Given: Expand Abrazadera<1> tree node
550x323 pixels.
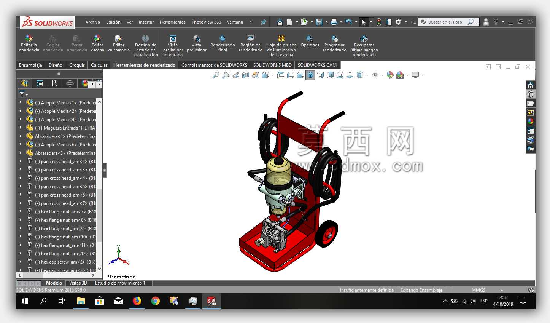Looking at the screenshot, I should 21,136.
